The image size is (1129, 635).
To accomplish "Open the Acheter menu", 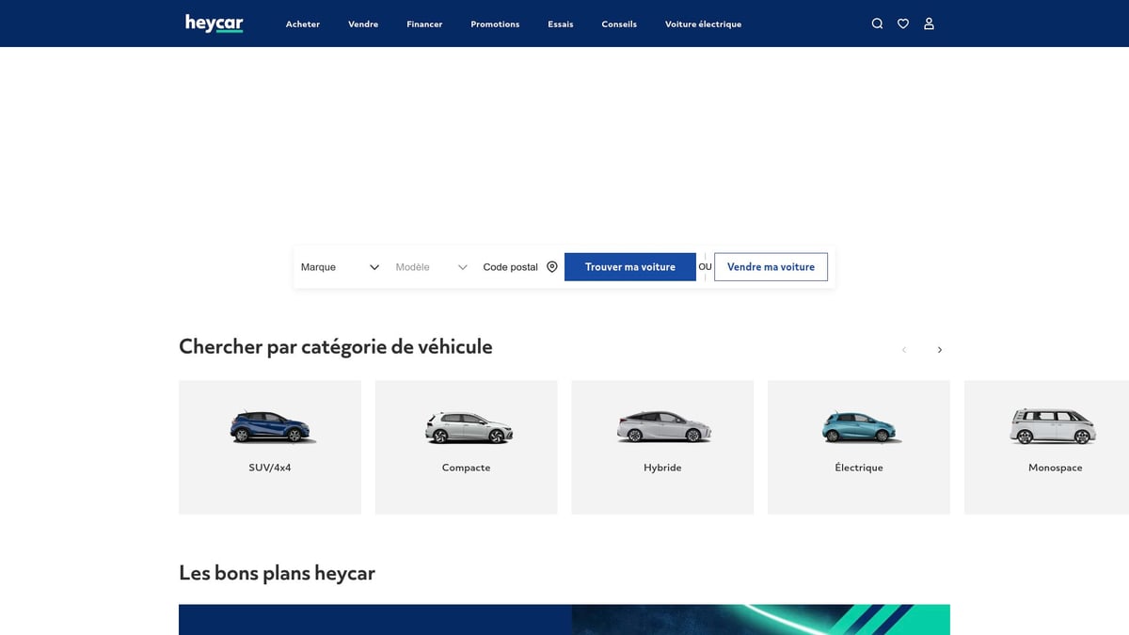I will point(303,24).
